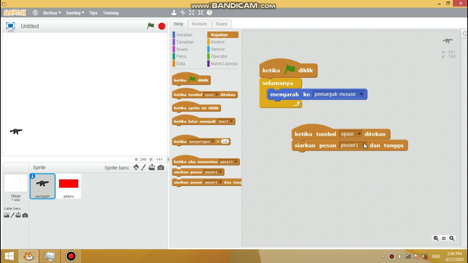Select the Balok Lainnya block category

tap(224, 64)
